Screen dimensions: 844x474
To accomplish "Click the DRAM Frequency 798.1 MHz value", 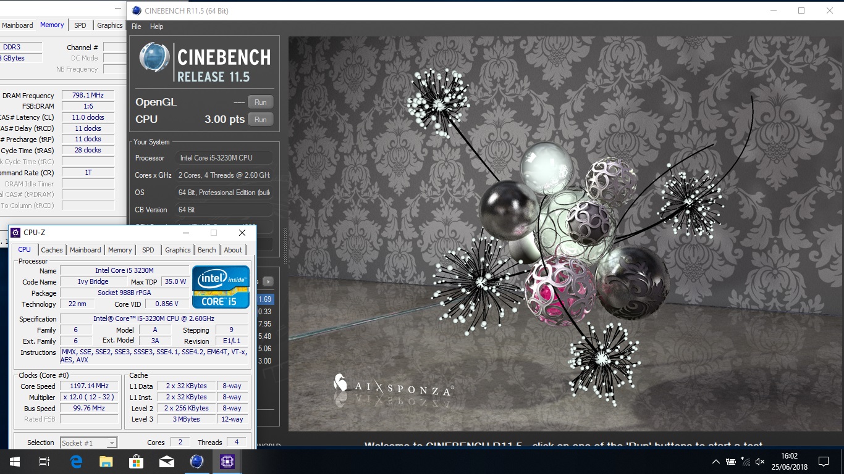I will tap(88, 96).
